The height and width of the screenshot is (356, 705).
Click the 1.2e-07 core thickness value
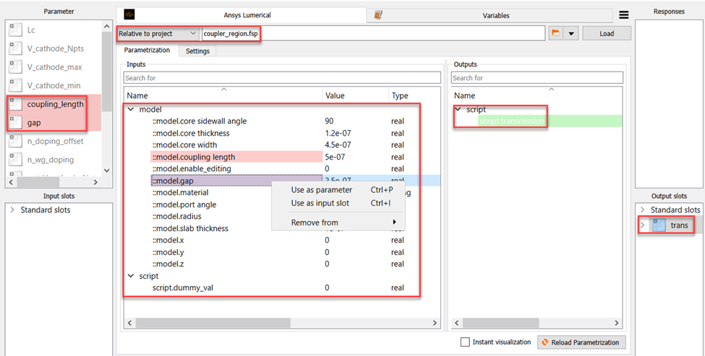pyautogui.click(x=338, y=134)
